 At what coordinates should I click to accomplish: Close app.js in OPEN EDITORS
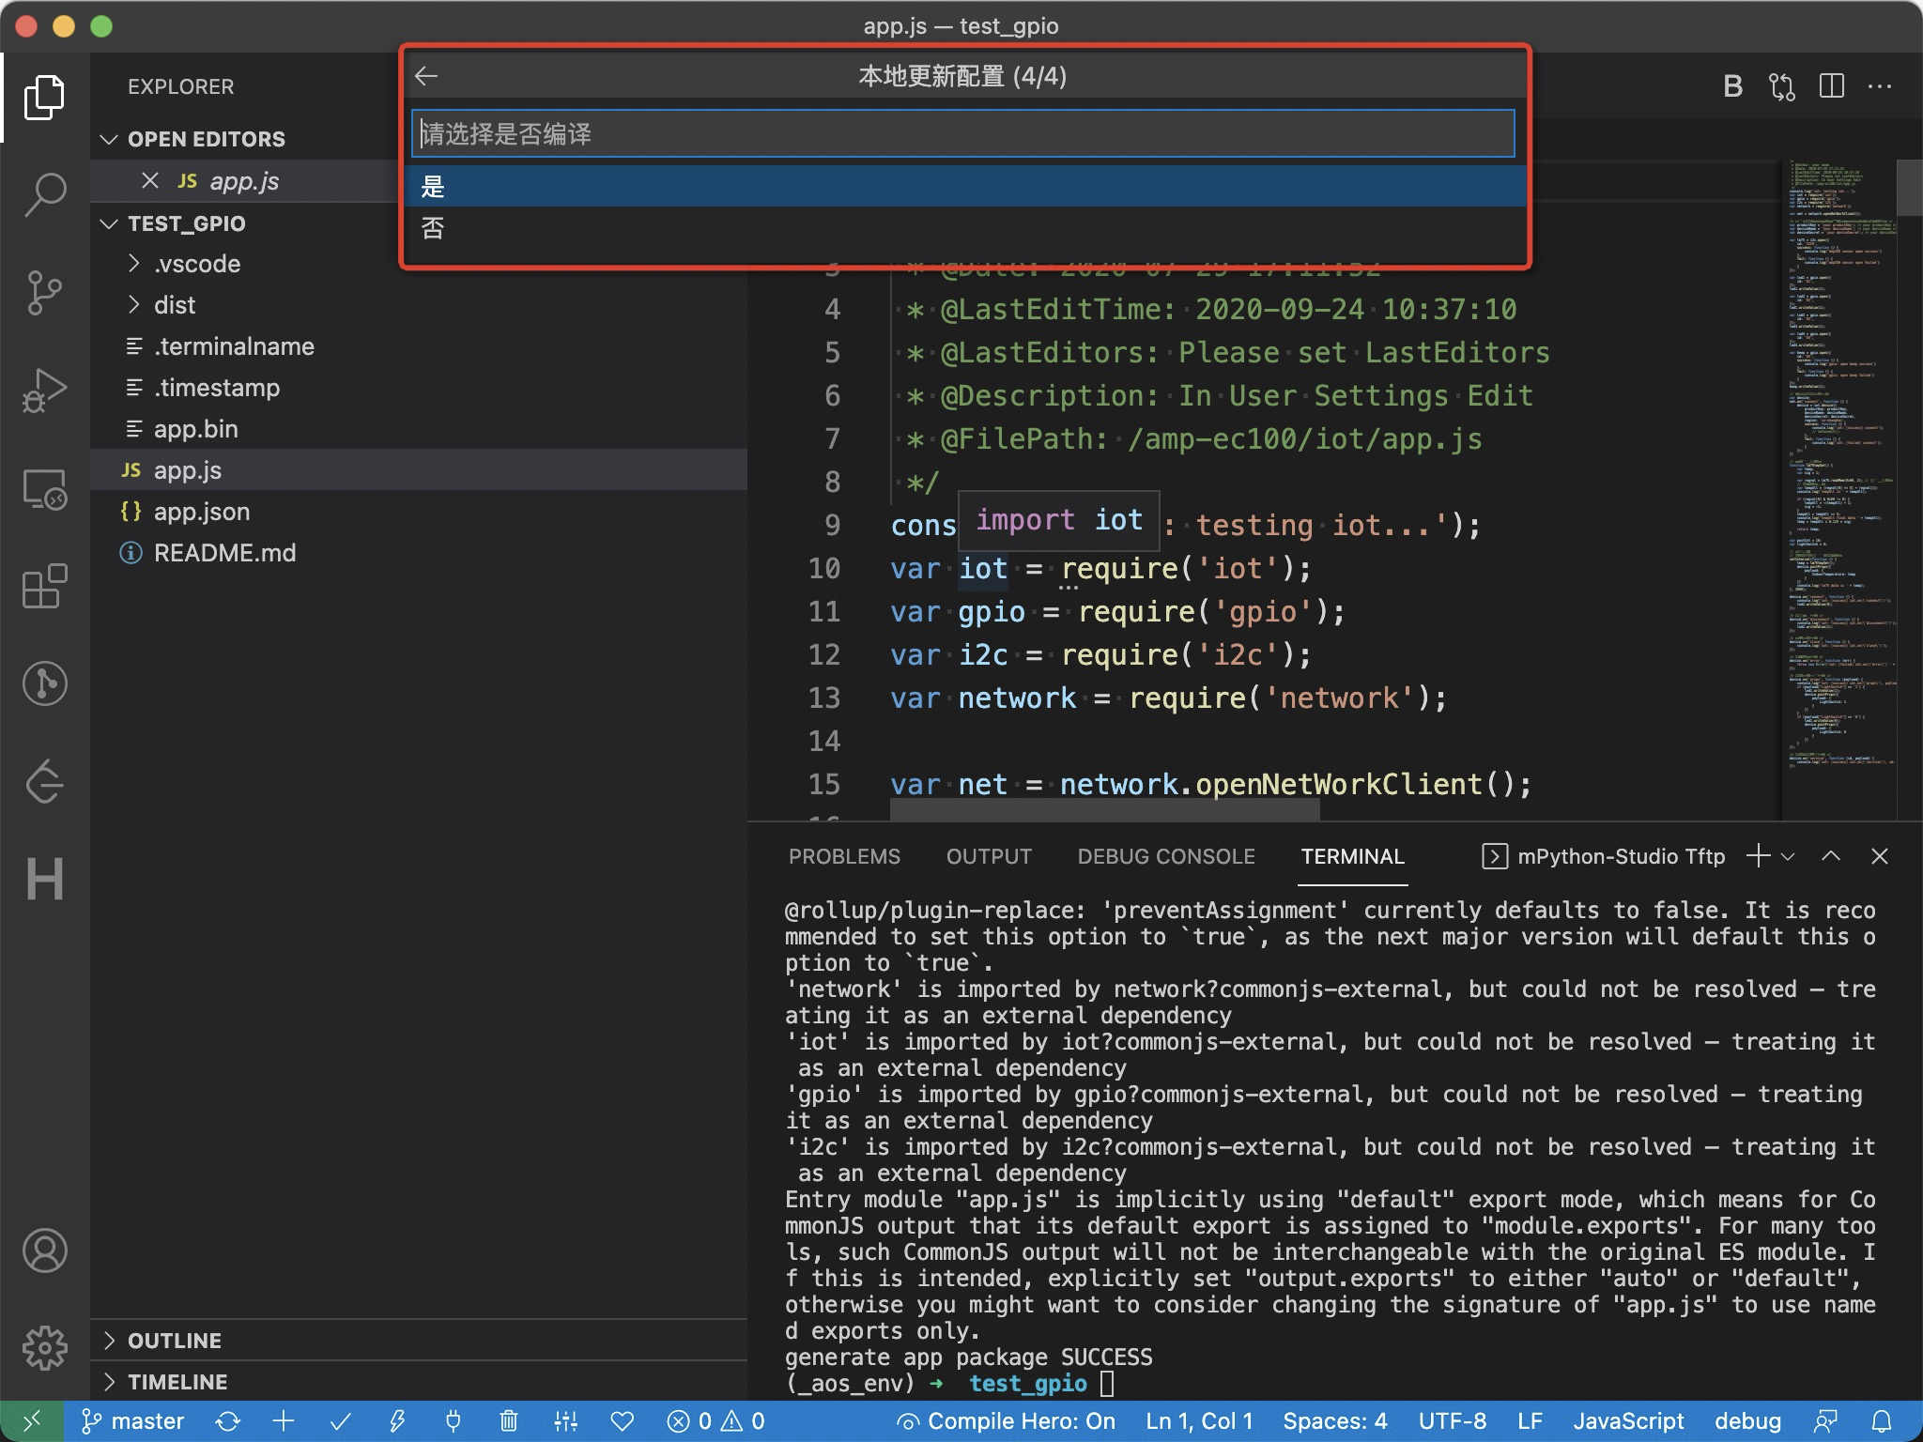point(150,180)
